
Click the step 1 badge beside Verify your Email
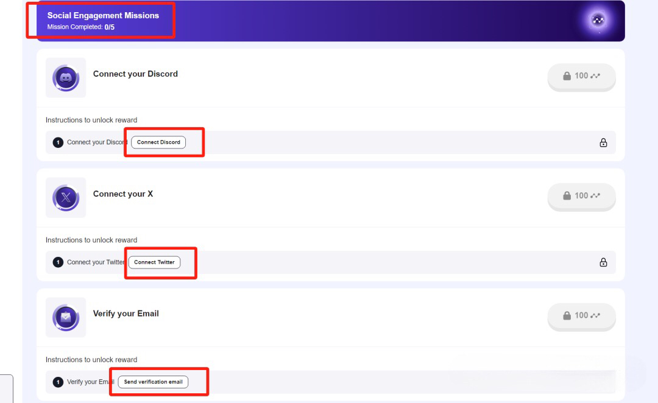[58, 382]
